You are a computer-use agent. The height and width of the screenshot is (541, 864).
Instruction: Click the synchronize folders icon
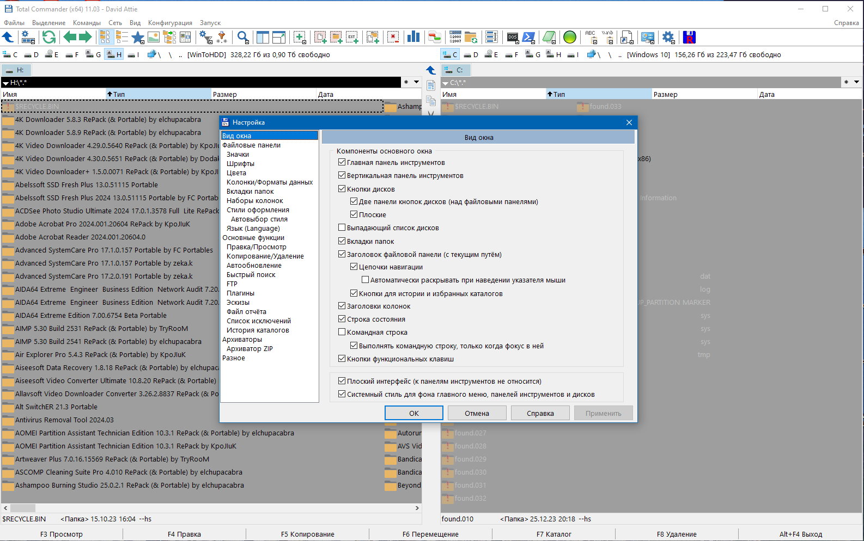click(471, 37)
